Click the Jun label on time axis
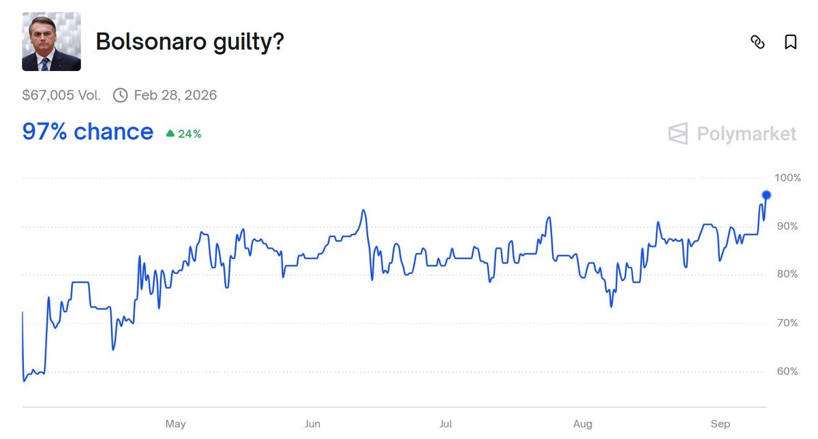This screenshot has width=818, height=439. coord(312,424)
